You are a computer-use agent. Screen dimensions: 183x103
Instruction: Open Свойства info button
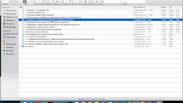point(85,2)
